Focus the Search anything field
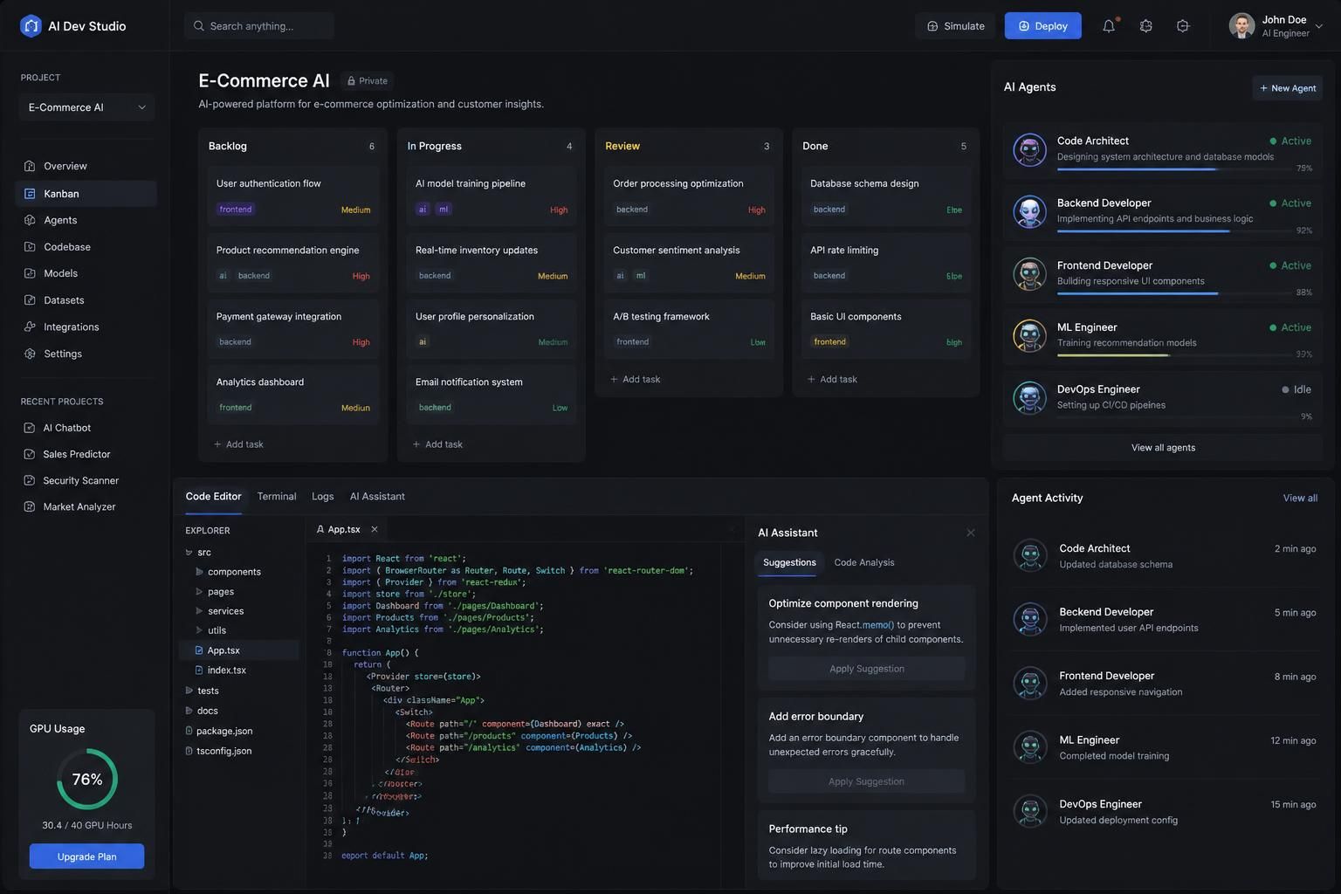Screen dimensions: 1341x894 click(259, 26)
